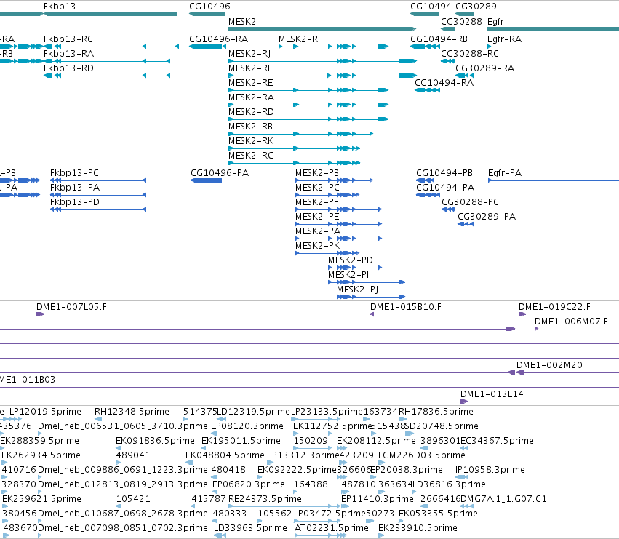This screenshot has width=619, height=539.
Task: Select the CG10496 gene label
Action: 209,7
